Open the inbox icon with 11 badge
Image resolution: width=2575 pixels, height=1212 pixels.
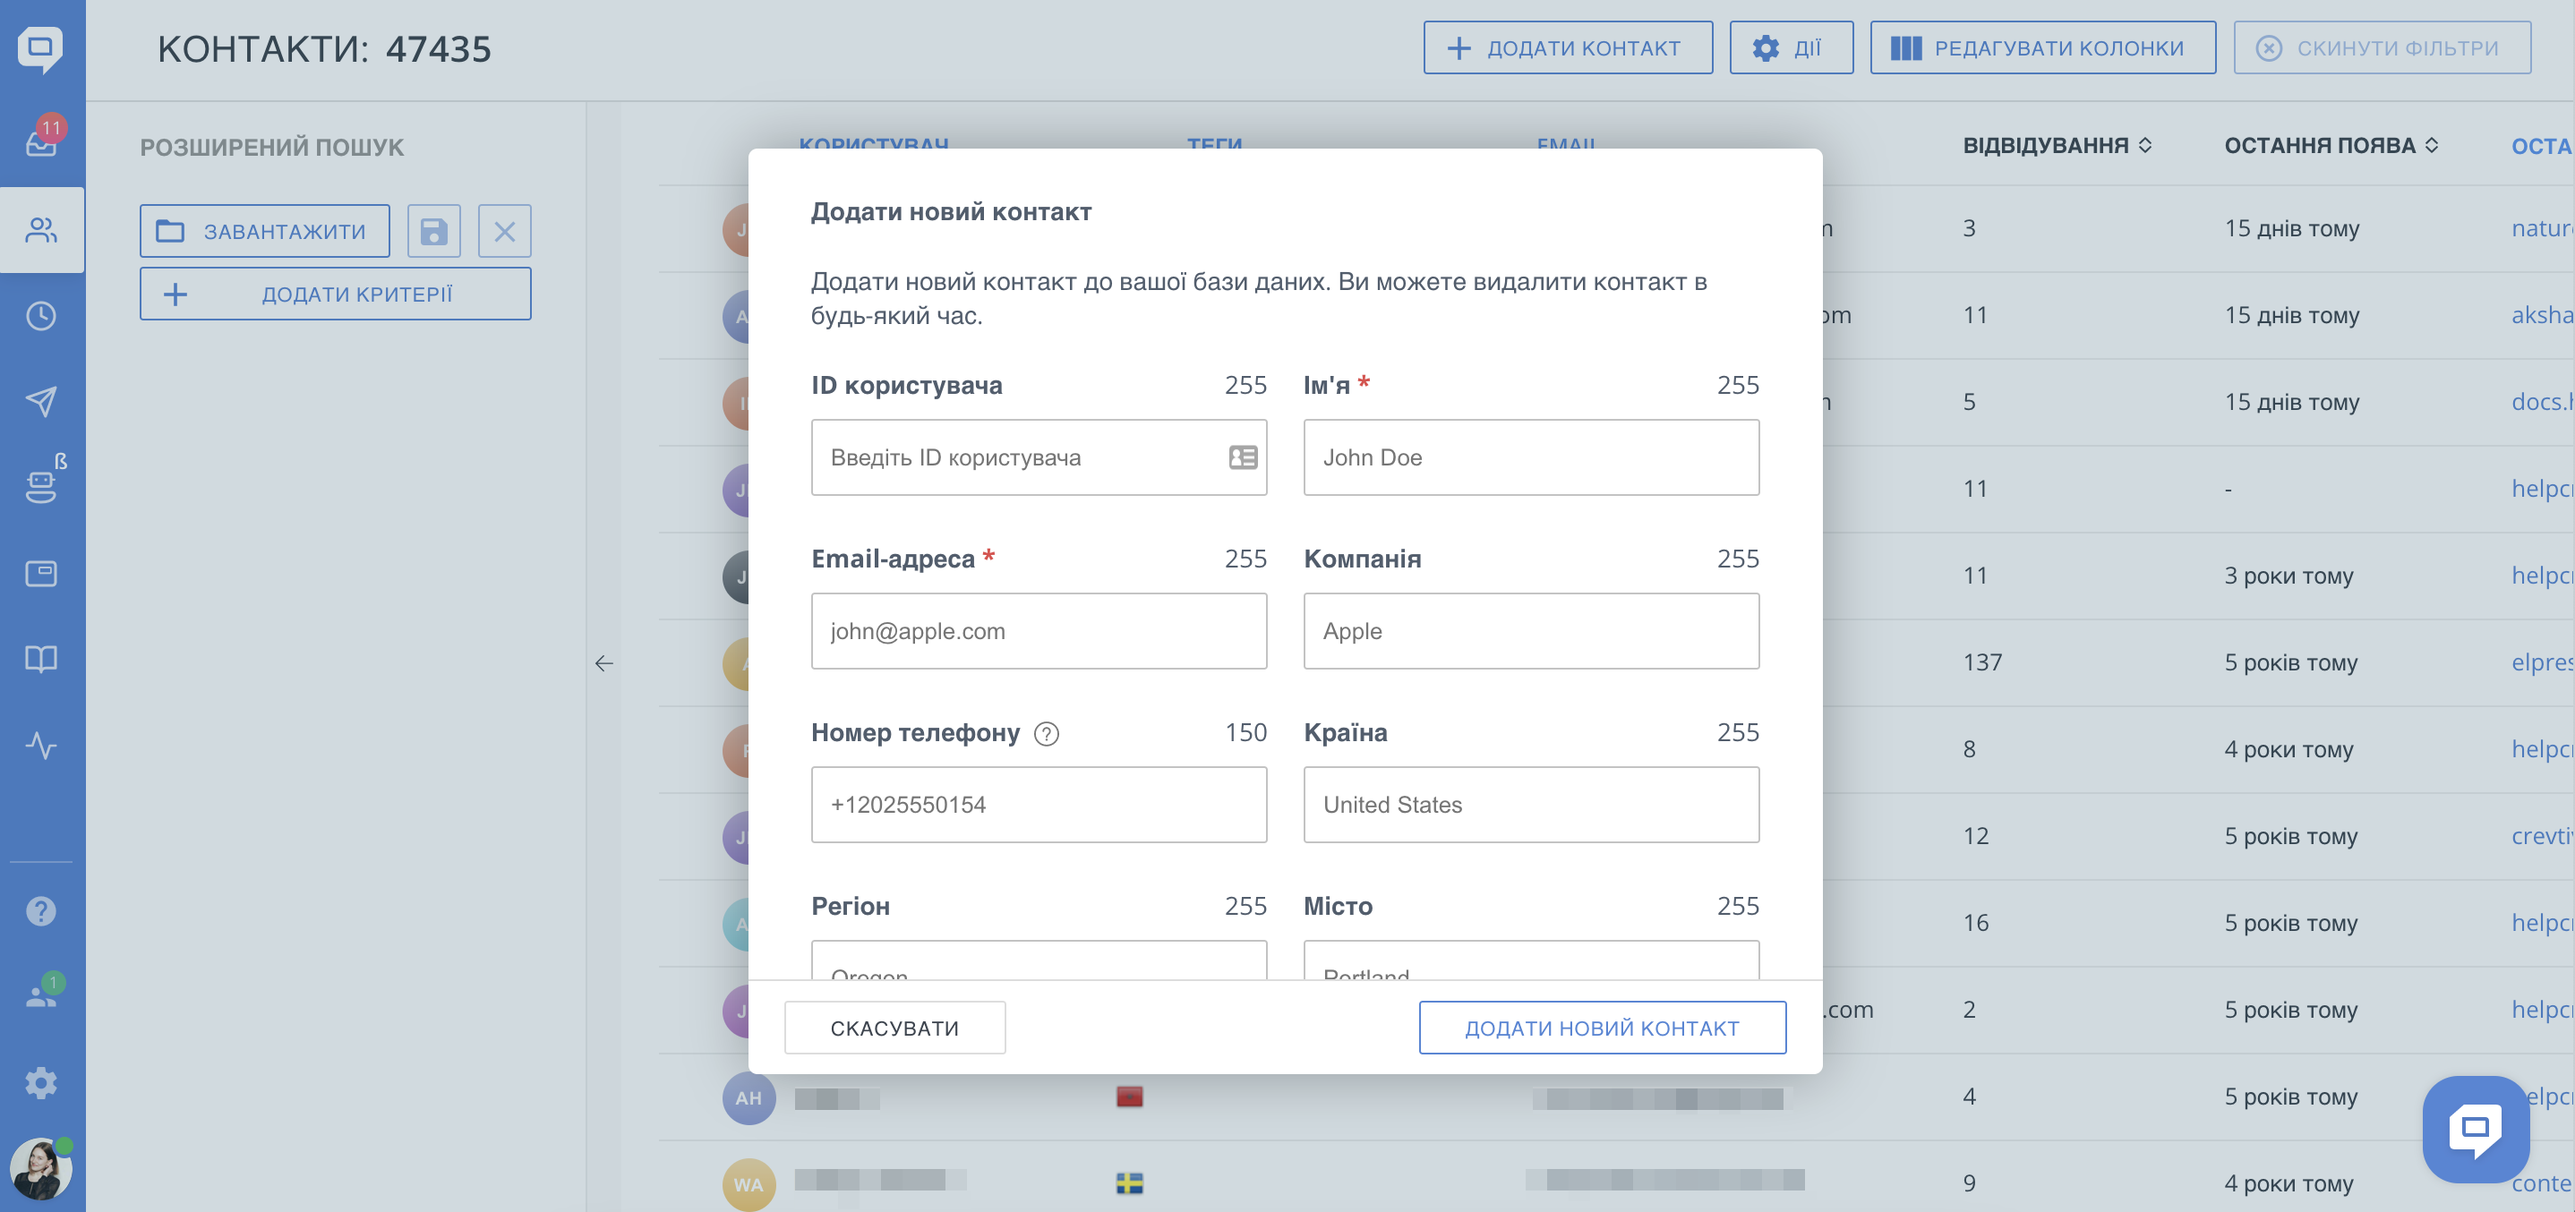[x=42, y=141]
